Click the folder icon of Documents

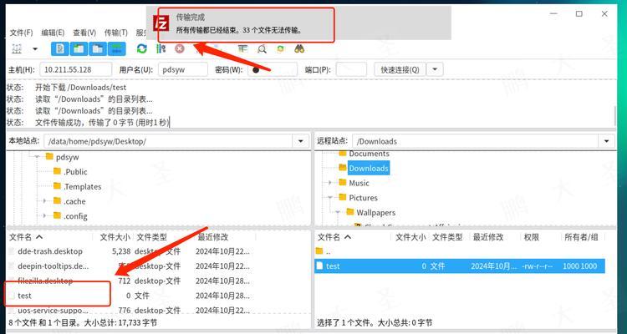pos(343,154)
